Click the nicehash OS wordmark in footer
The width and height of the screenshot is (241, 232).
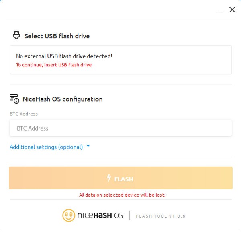[100, 215]
